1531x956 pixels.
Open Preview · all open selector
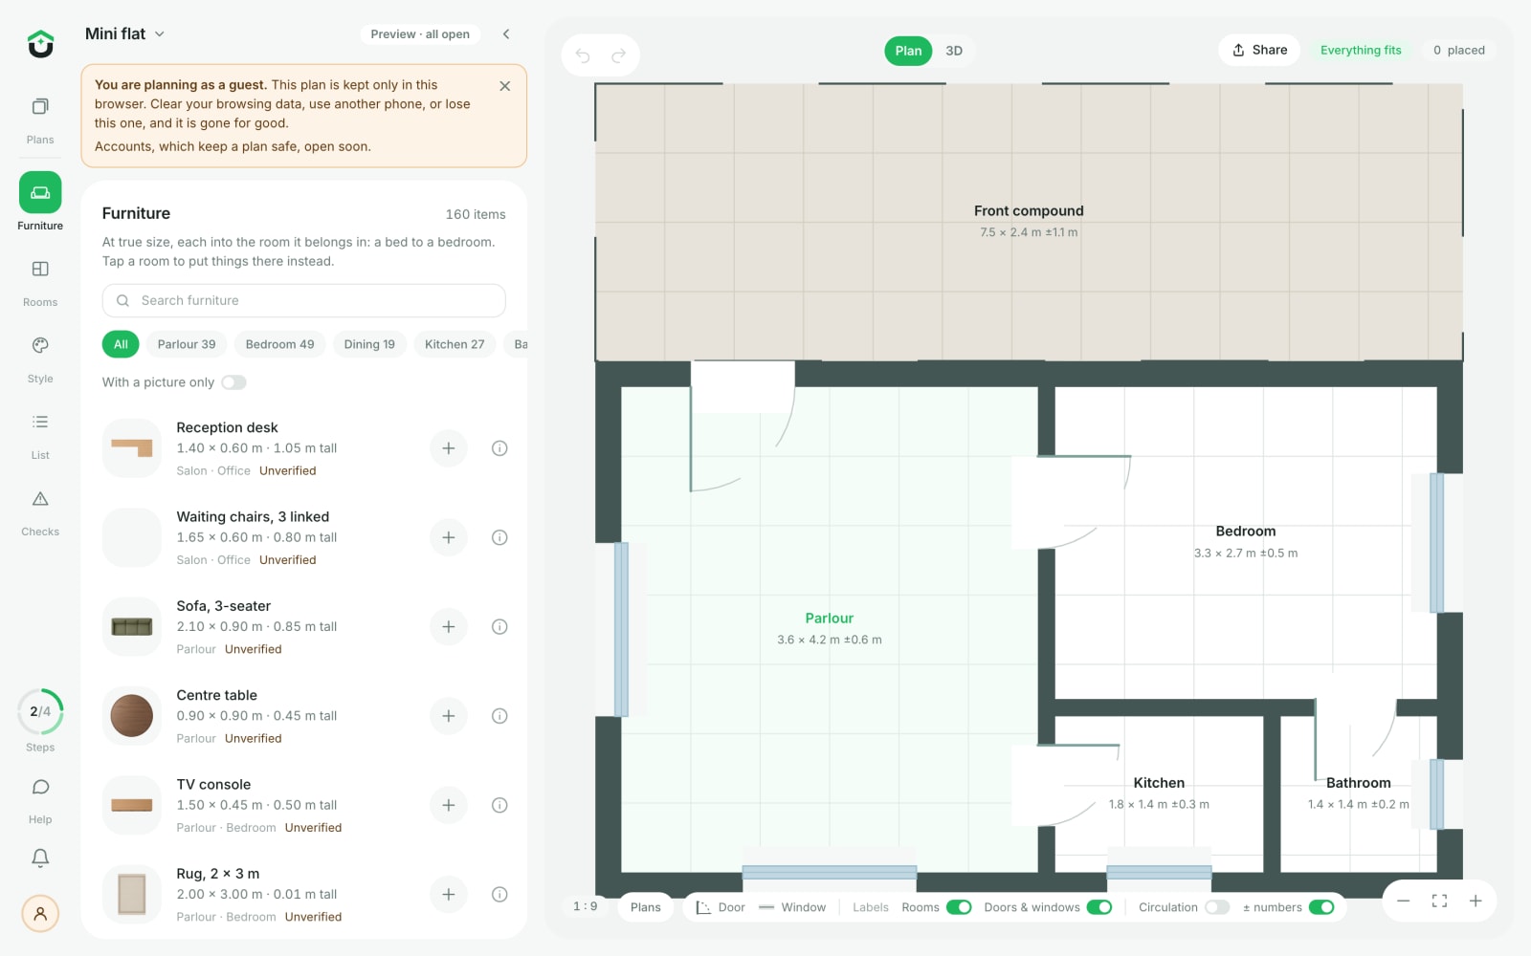point(420,34)
